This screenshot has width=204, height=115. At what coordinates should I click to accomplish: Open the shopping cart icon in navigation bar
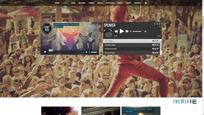(146, 3)
